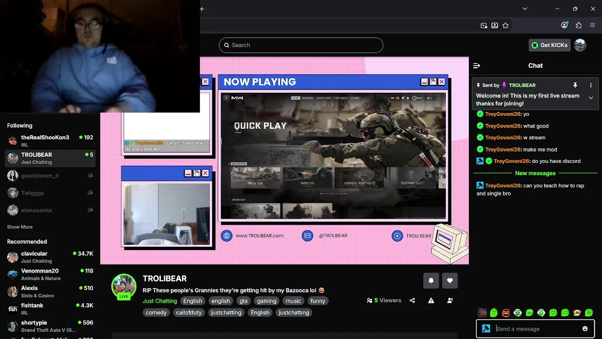
Task: Open green Just Chatting category link below title
Action: 160,301
